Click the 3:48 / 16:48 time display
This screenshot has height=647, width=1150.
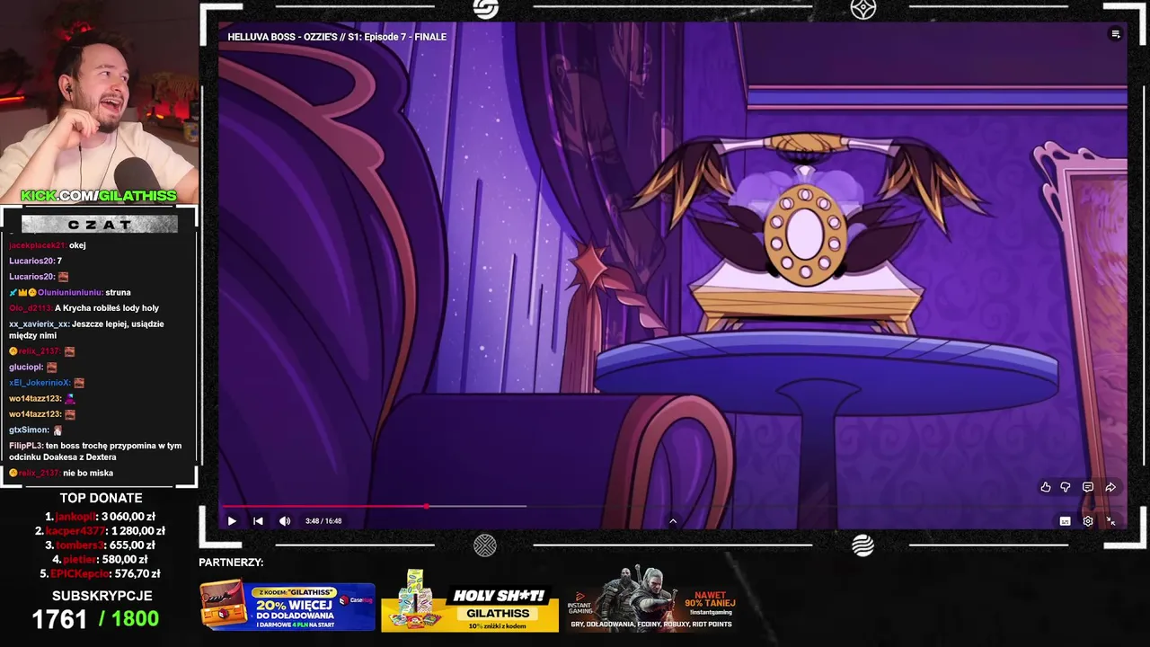click(x=323, y=521)
